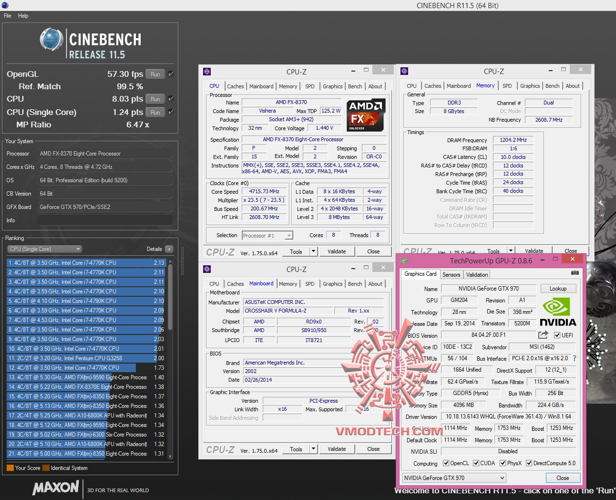This screenshot has width=616, height=500.
Task: Select ranking row 14 AMD FX-8370E
Action: pos(86,387)
